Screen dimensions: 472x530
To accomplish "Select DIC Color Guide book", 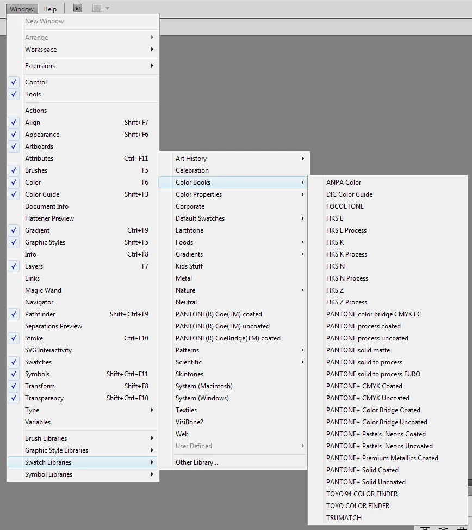I will [x=388, y=194].
